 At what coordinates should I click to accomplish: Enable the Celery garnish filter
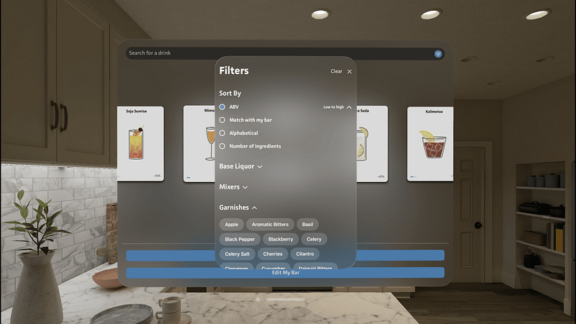pyautogui.click(x=314, y=239)
